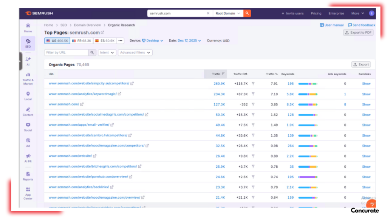Open external link icon beside semrush.com title
Image resolution: width=387 pixels, height=218 pixels.
tap(102, 33)
